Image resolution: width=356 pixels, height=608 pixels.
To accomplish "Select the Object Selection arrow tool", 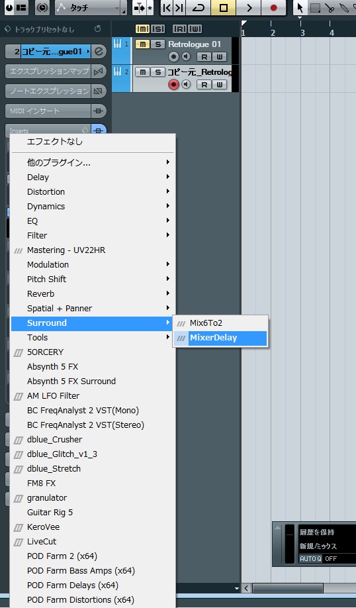I will pos(300,8).
